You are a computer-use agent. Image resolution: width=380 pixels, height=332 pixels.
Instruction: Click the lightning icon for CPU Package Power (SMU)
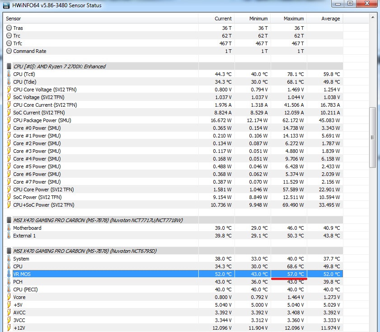point(9,120)
